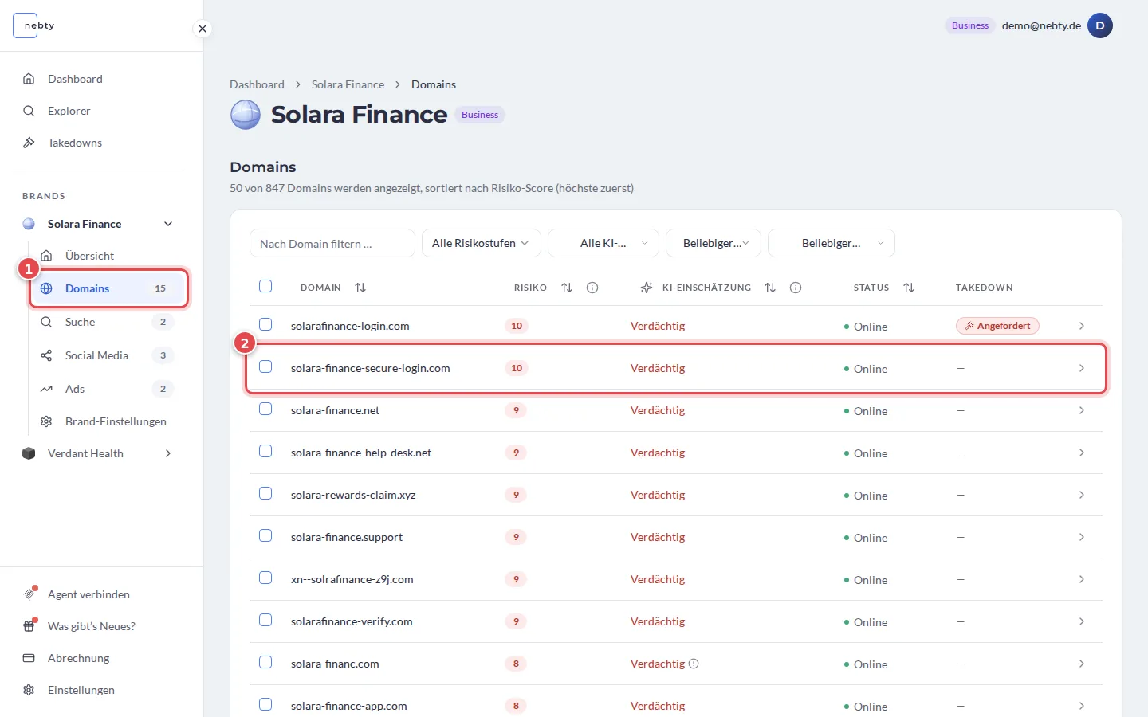This screenshot has width=1148, height=717.
Task: Tick the checkbox for solara-finance.support
Action: (x=265, y=535)
